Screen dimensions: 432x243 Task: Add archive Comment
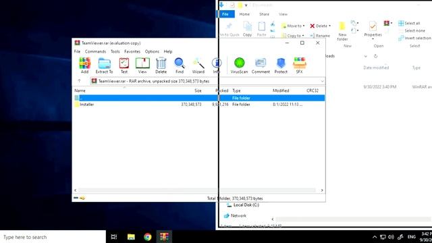(x=261, y=65)
